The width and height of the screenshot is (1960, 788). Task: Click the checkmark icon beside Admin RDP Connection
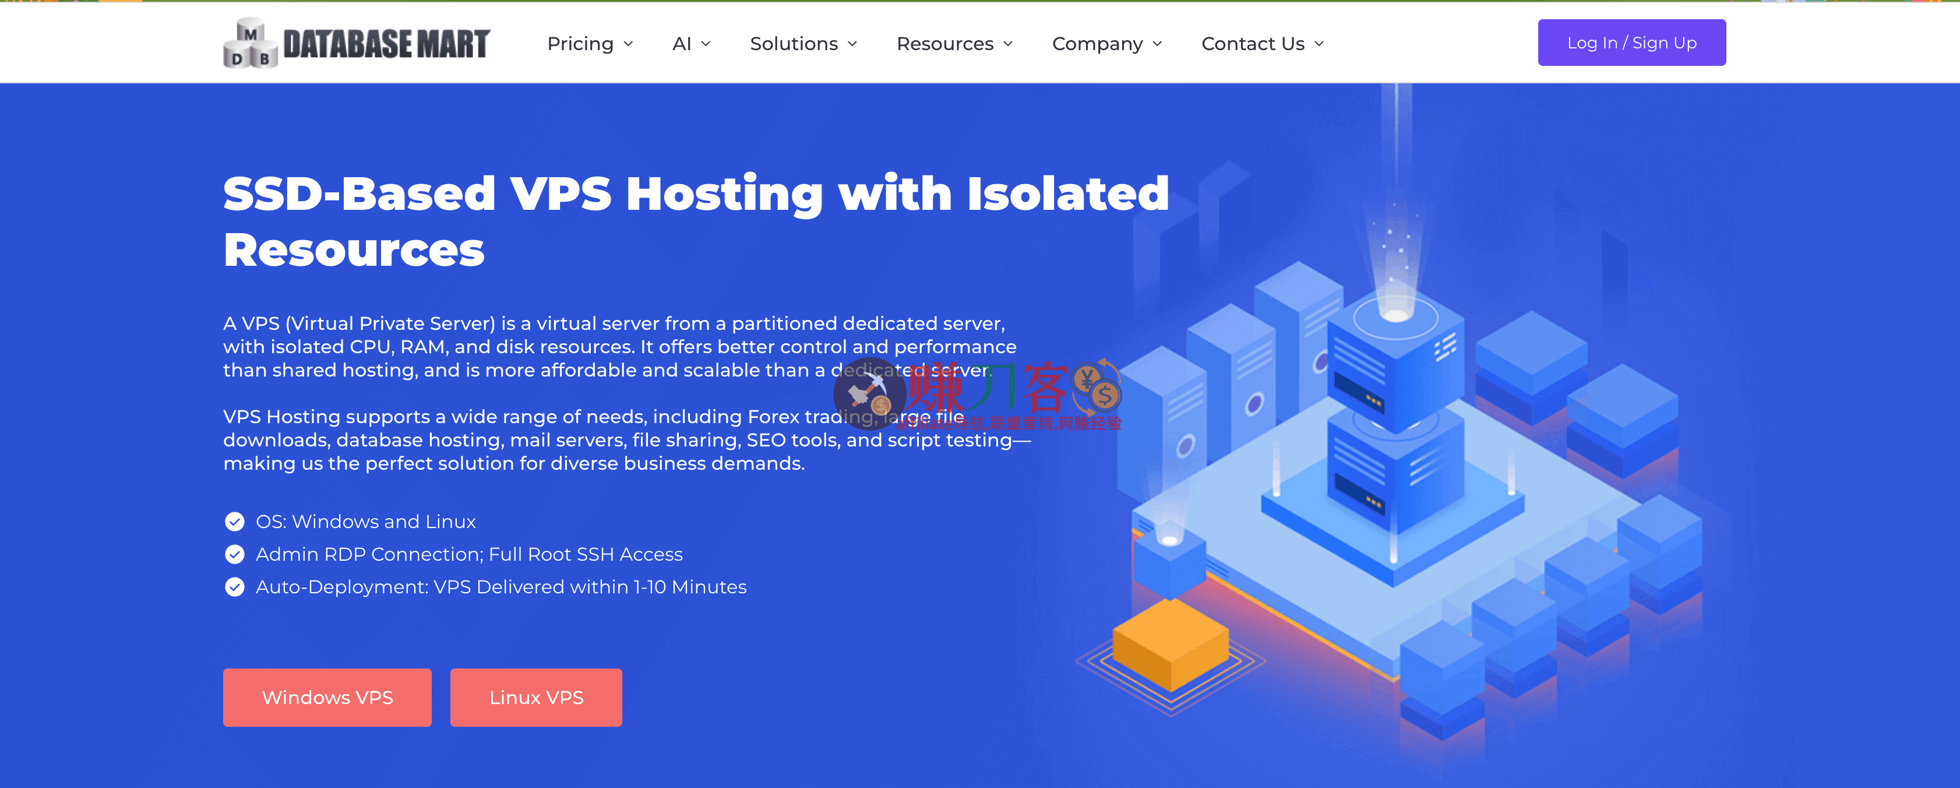234,554
